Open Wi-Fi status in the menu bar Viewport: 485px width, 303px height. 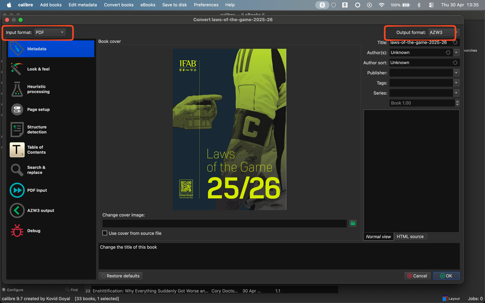coord(381,5)
